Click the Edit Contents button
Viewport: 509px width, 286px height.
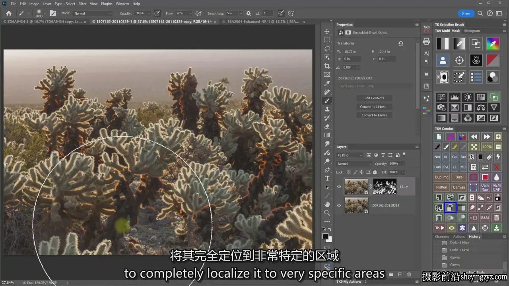point(374,98)
